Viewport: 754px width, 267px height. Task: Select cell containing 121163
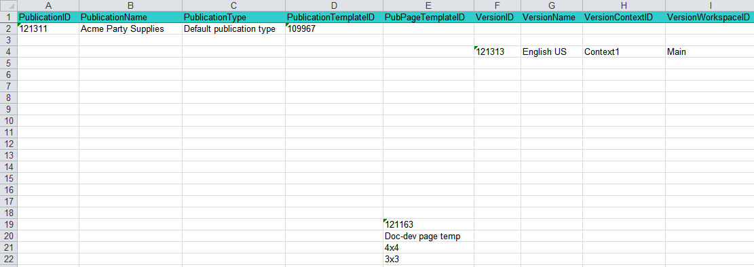pyautogui.click(x=428, y=225)
